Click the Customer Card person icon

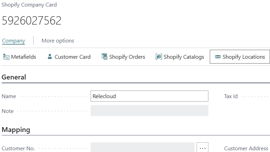click(50, 57)
